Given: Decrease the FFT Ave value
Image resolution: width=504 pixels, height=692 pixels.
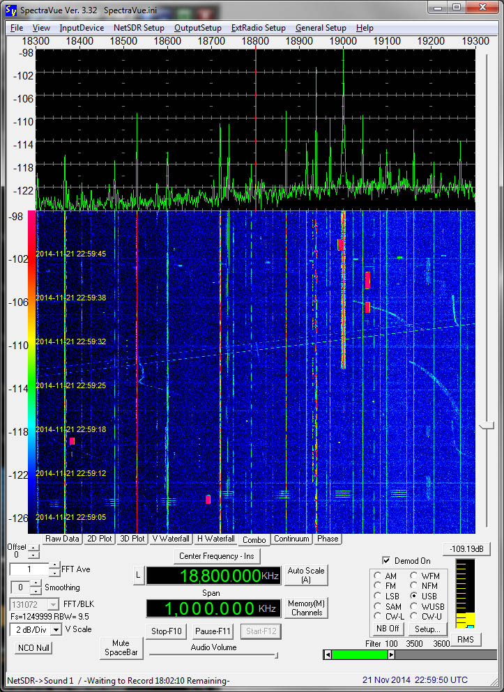Looking at the screenshot, I should [54, 573].
